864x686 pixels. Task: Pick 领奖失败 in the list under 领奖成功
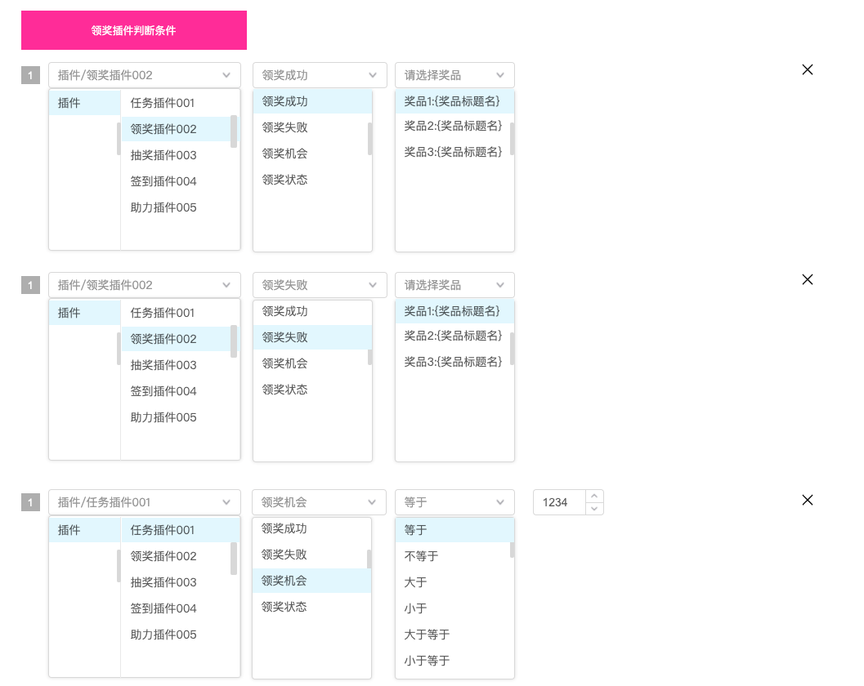311,127
